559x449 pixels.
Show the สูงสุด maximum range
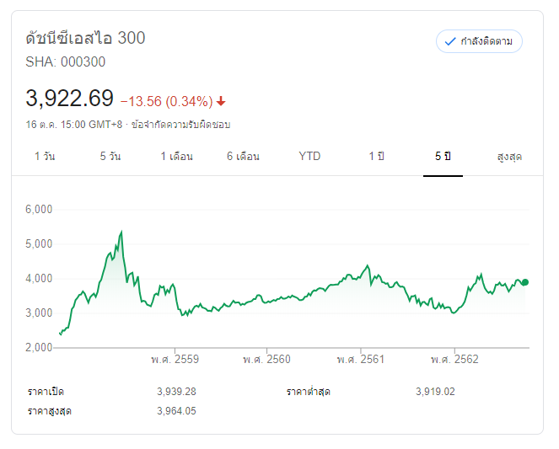click(509, 157)
